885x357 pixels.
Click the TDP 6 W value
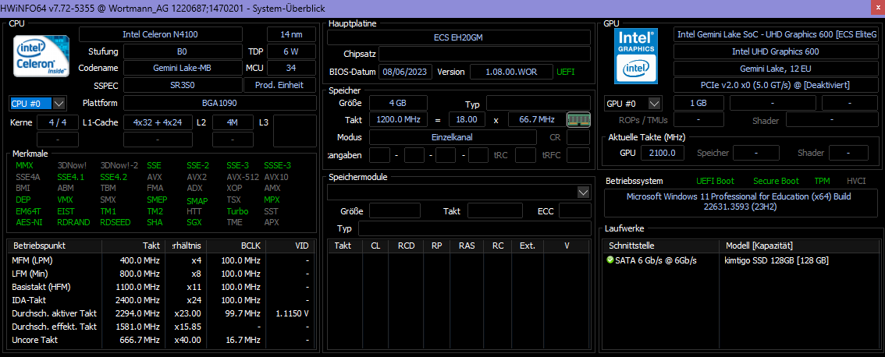click(x=291, y=52)
